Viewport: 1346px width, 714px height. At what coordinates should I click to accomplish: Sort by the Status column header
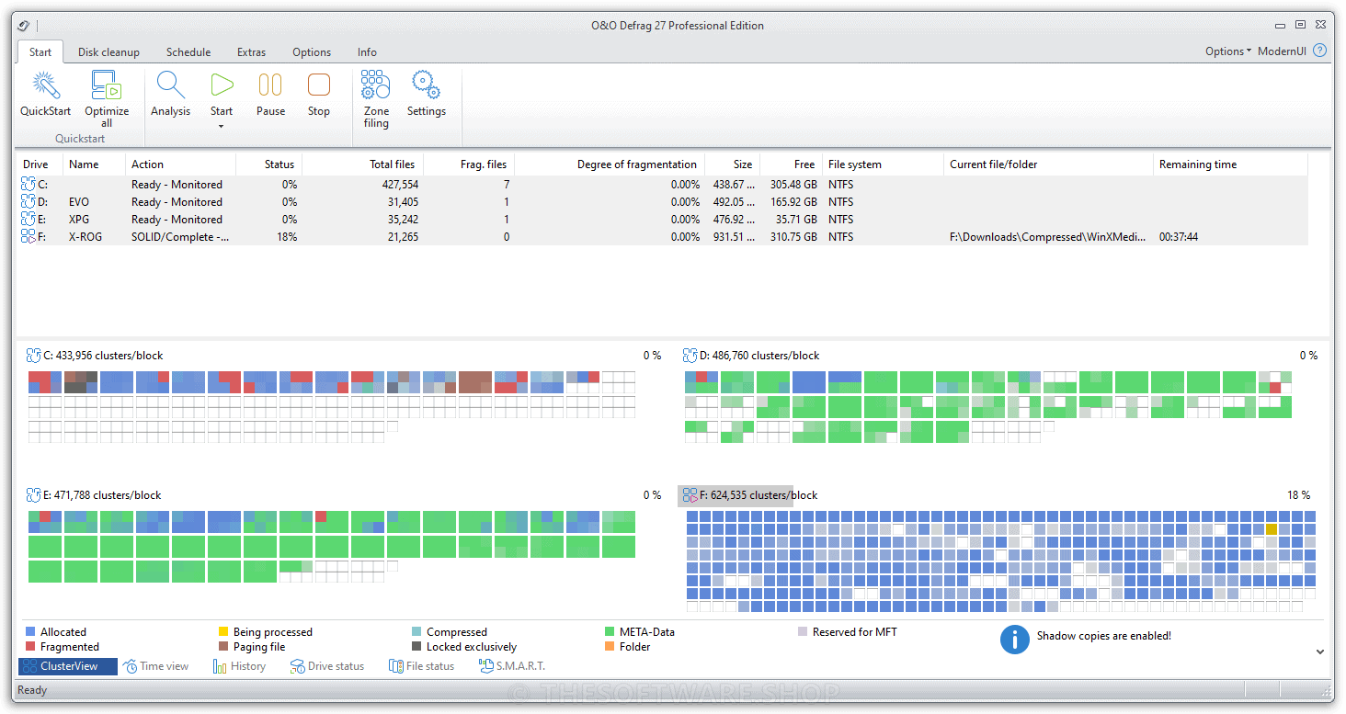(268, 164)
